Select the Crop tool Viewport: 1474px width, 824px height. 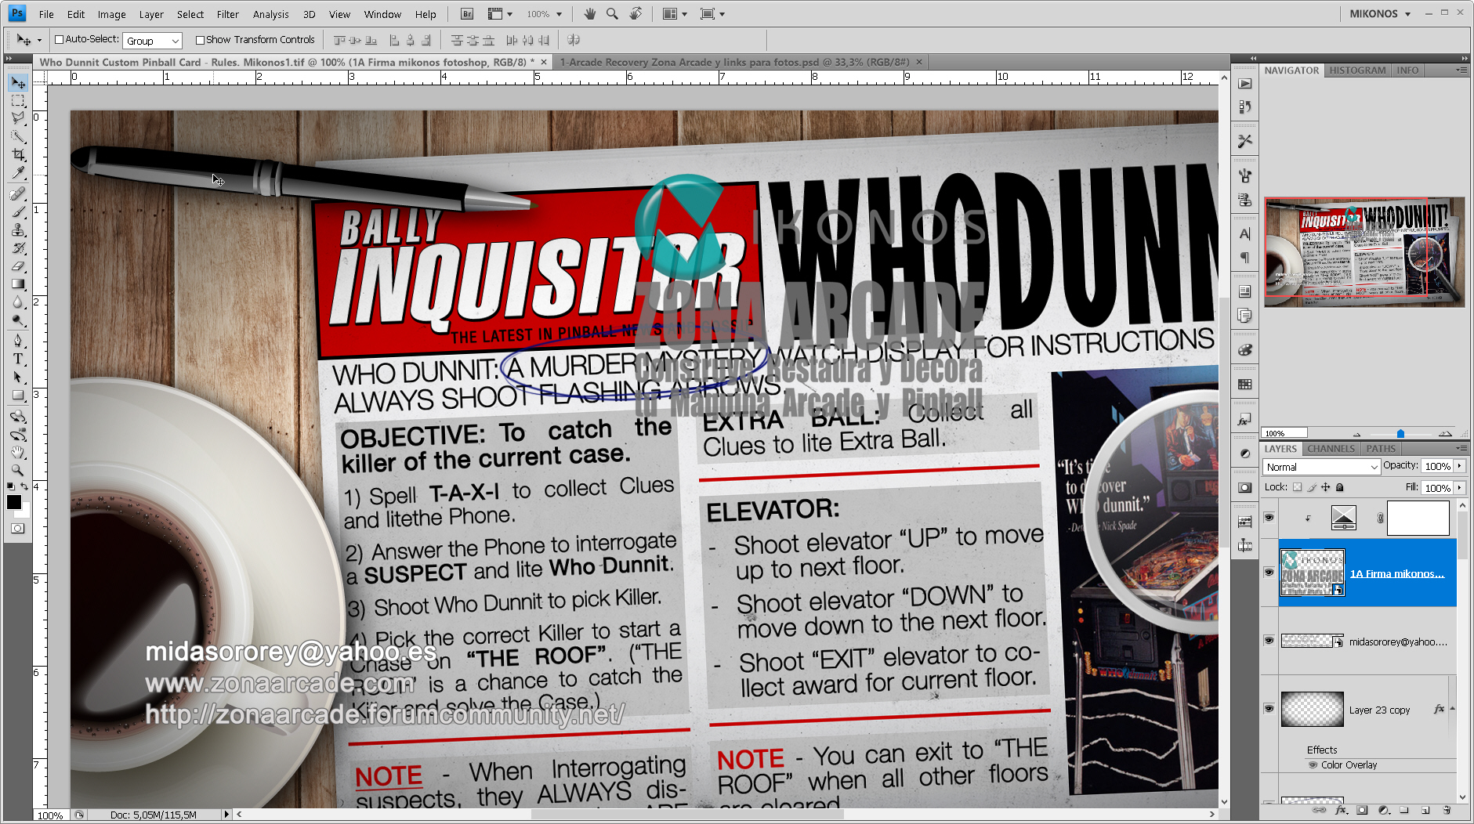pyautogui.click(x=17, y=155)
